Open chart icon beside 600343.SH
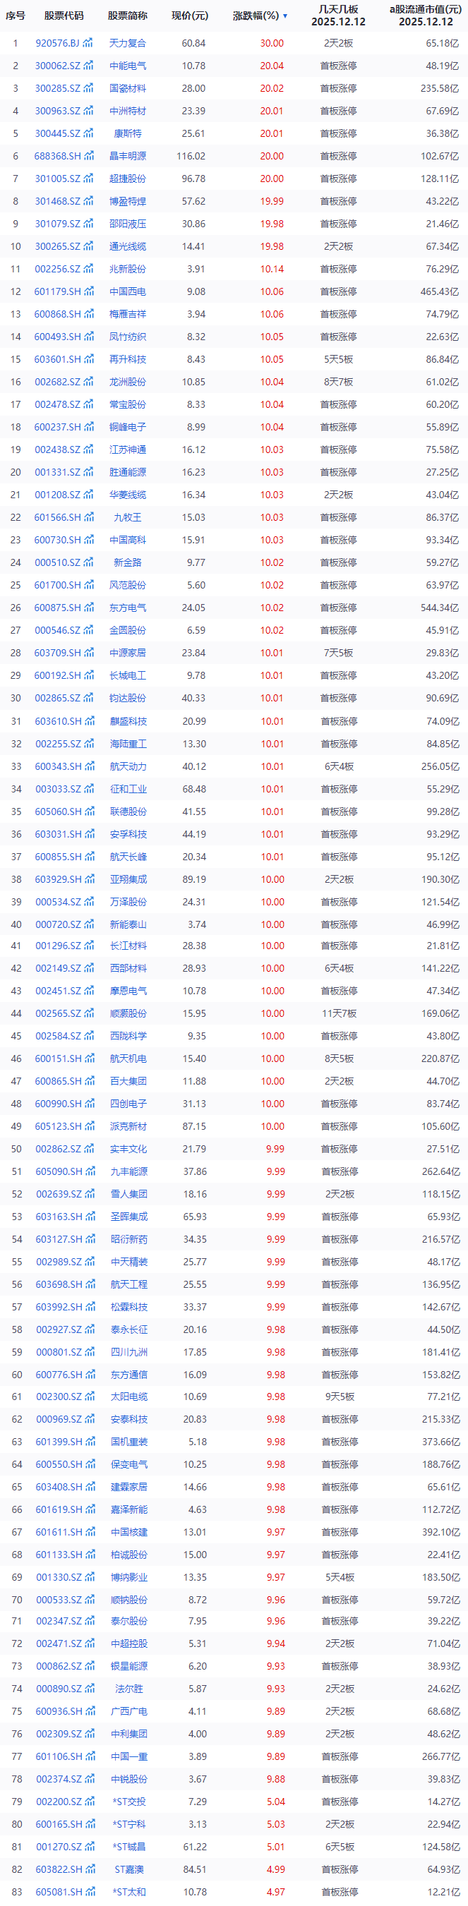Image resolution: width=468 pixels, height=1906 pixels. point(90,766)
